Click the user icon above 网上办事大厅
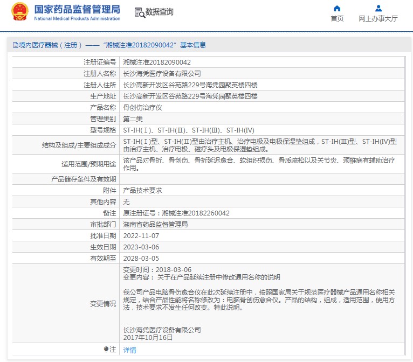 378,9
